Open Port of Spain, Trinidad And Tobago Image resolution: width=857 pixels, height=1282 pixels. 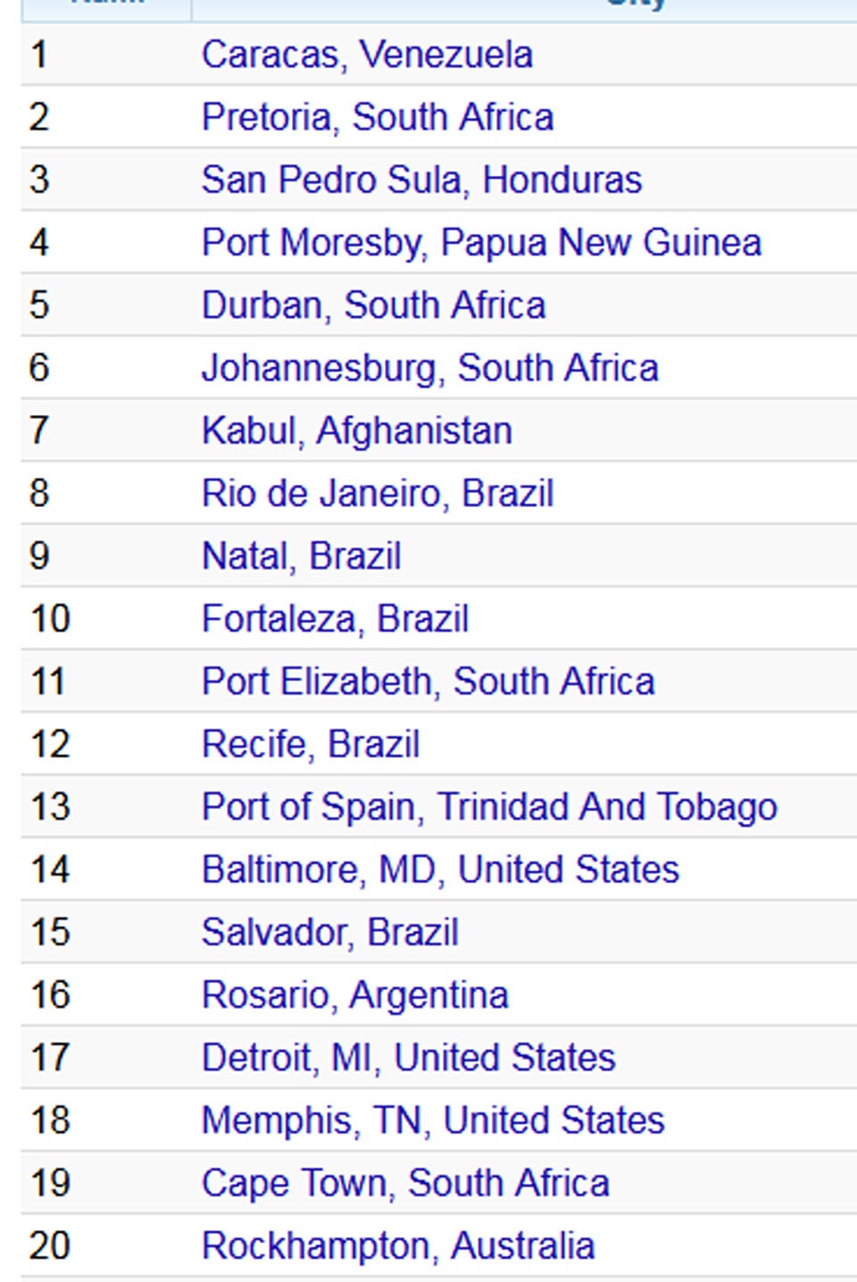coord(489,807)
